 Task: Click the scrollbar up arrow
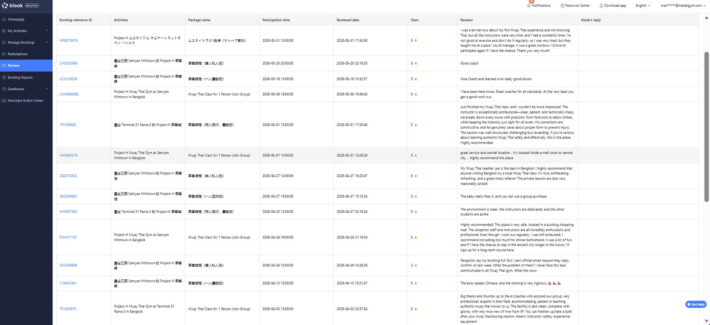click(x=707, y=18)
